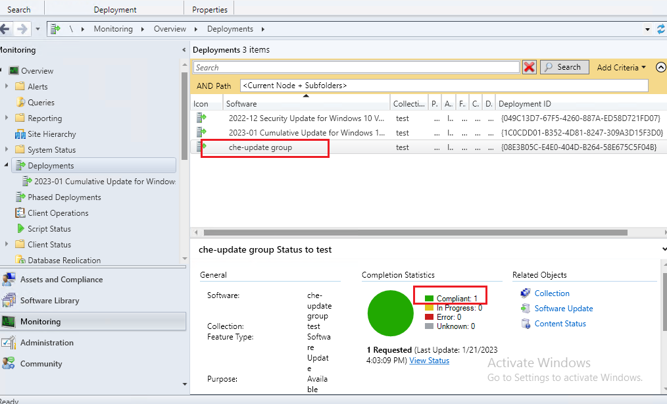Click the red Error legend swatch
The height and width of the screenshot is (404, 667).
pos(430,316)
